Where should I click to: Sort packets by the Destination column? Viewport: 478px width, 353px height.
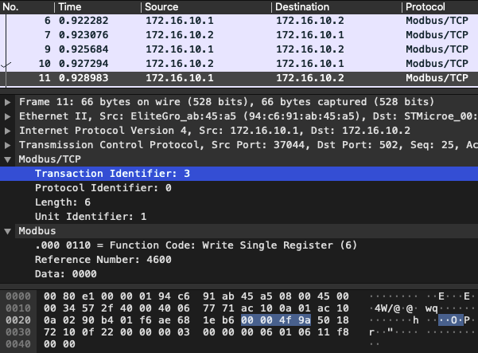click(x=336, y=6)
